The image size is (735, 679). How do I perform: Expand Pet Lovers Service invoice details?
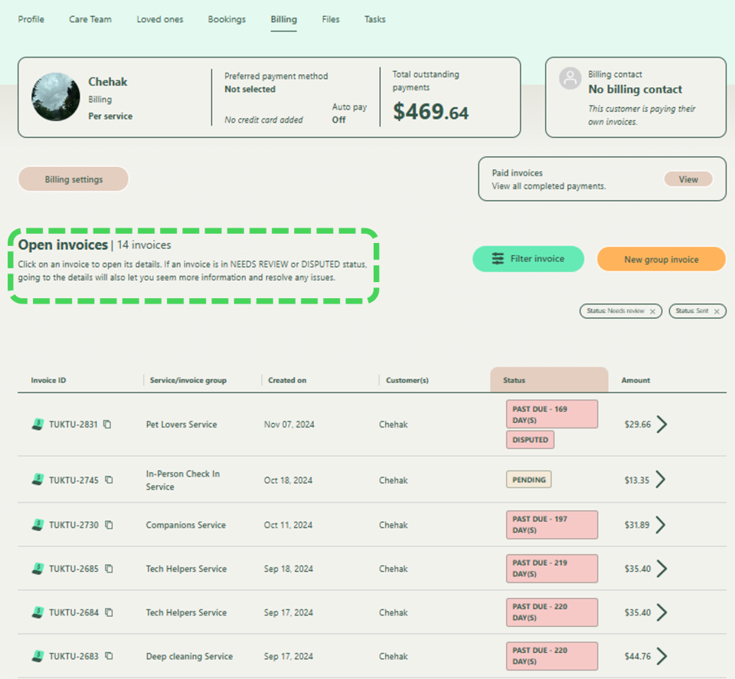pos(661,425)
